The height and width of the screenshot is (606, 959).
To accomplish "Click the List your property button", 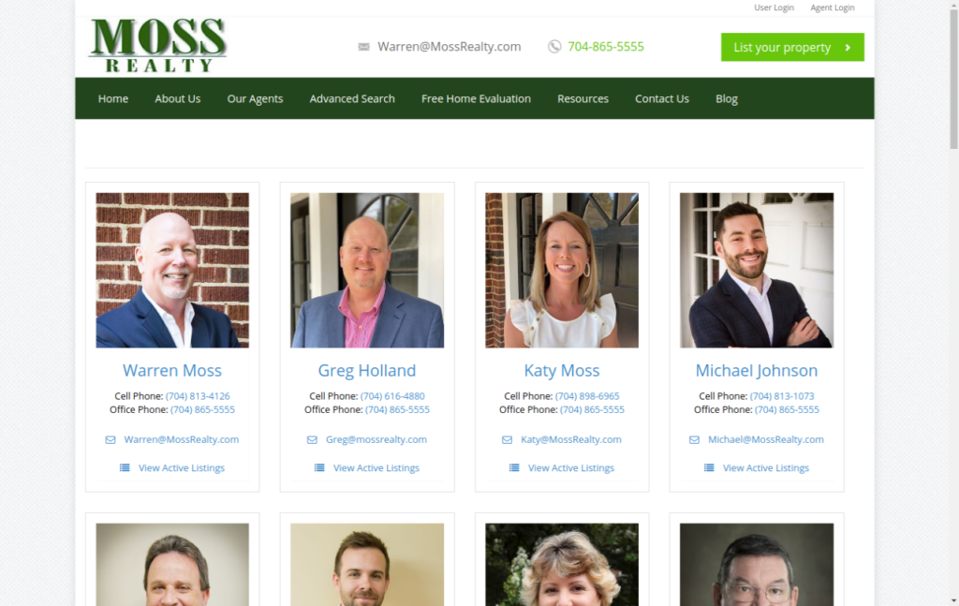I will [792, 47].
